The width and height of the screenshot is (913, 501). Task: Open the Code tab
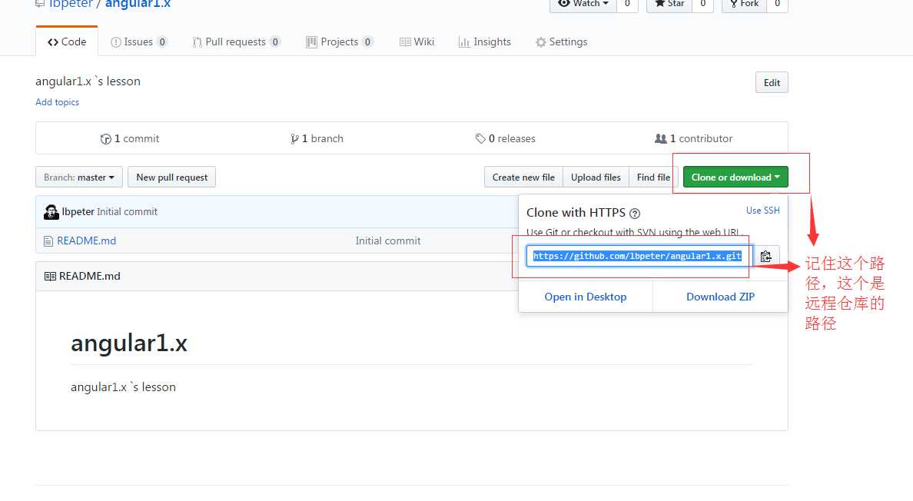click(66, 42)
